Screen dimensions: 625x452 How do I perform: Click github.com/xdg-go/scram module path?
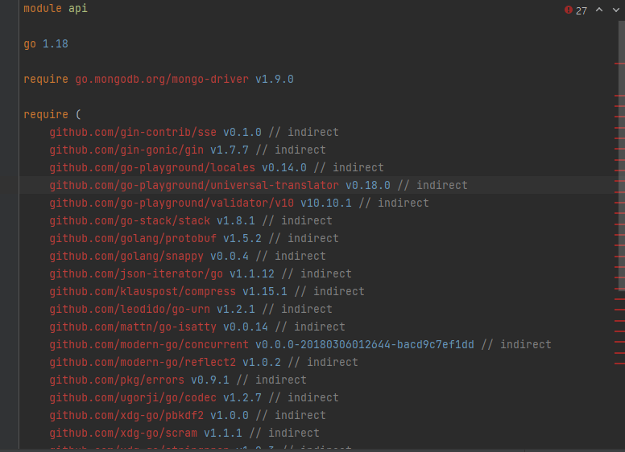point(123,433)
